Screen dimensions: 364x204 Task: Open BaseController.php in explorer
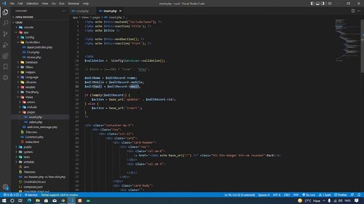tap(39, 47)
